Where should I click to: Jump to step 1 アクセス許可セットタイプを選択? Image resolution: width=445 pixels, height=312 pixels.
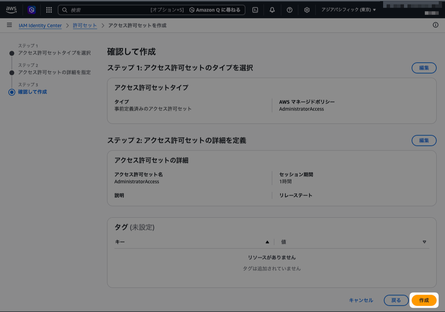[54, 53]
